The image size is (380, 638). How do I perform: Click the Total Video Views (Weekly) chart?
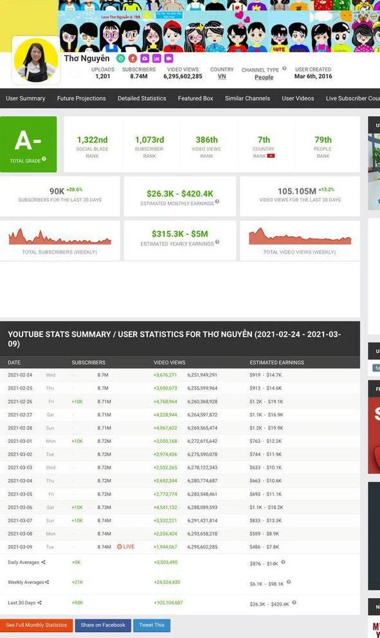(300, 236)
